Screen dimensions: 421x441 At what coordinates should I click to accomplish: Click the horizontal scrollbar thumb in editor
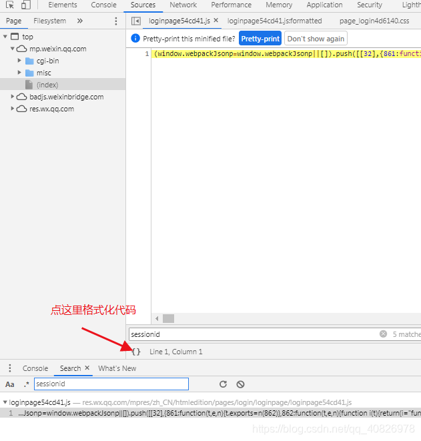[x=168, y=319]
